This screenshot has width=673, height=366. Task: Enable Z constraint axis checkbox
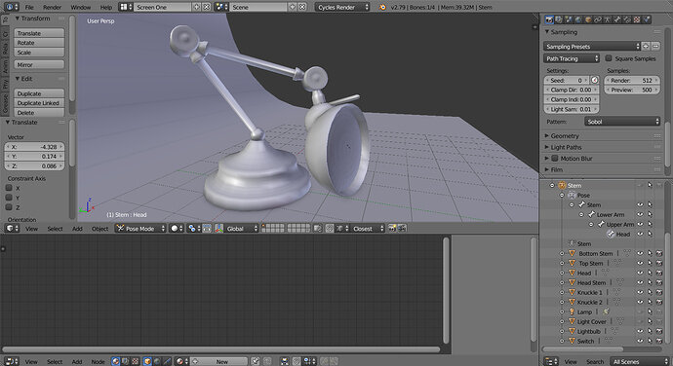tap(9, 207)
